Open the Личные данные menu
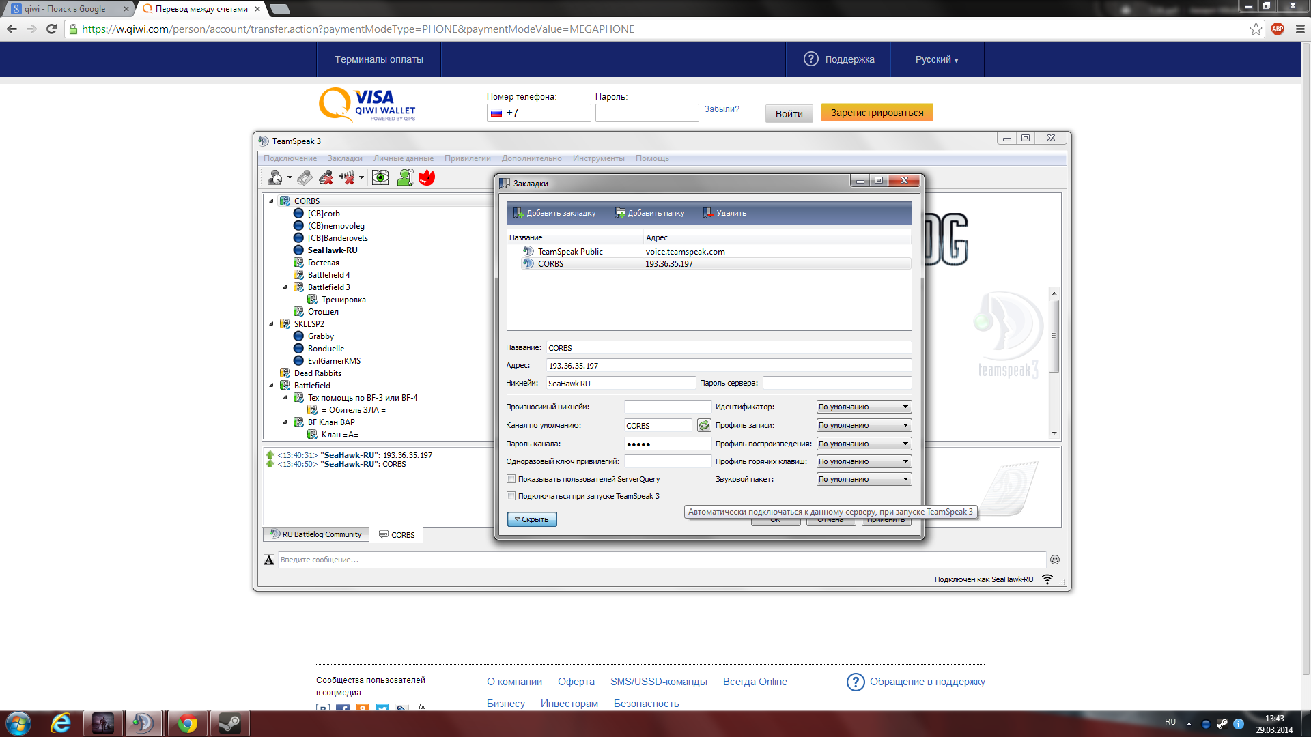This screenshot has width=1311, height=737. (404, 158)
